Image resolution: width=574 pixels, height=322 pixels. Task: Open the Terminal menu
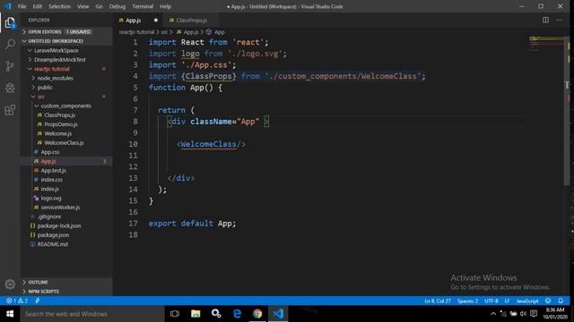(x=143, y=6)
